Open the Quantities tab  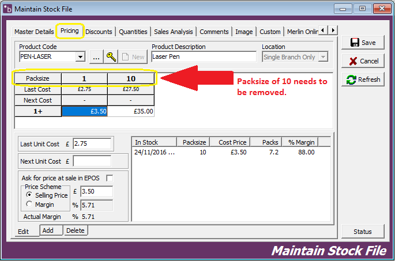pos(133,32)
